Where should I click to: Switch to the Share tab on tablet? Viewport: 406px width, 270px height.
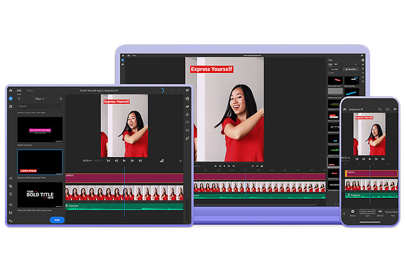30,91
